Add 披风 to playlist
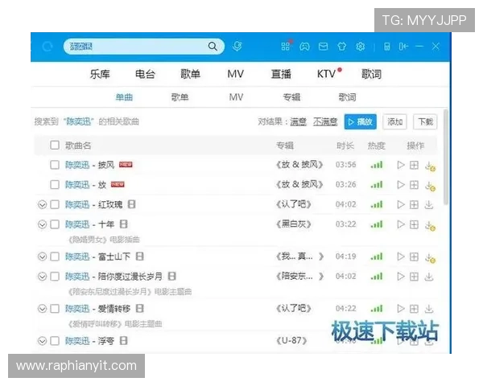483x386 pixels. [414, 165]
